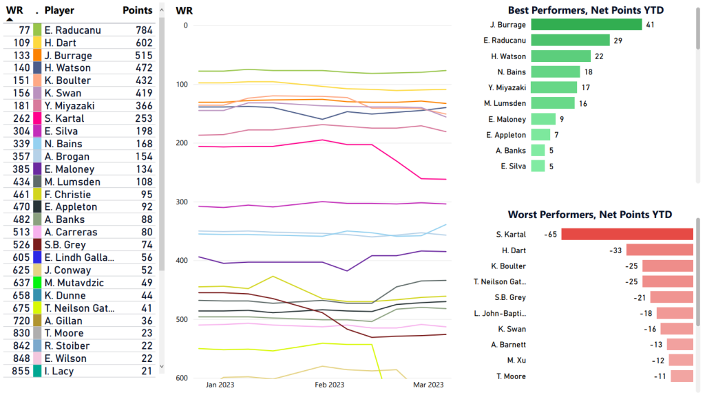
Task: Click S. Kartal's pink color swatch
Action: (x=37, y=118)
